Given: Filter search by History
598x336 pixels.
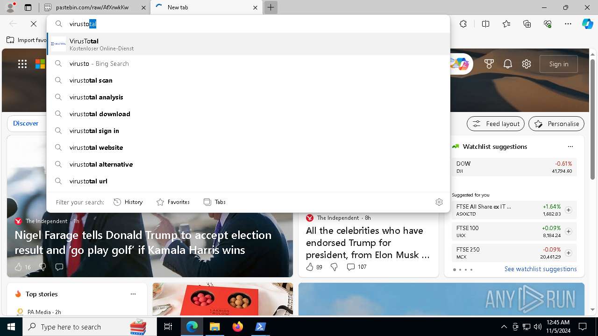Looking at the screenshot, I should pyautogui.click(x=128, y=202).
